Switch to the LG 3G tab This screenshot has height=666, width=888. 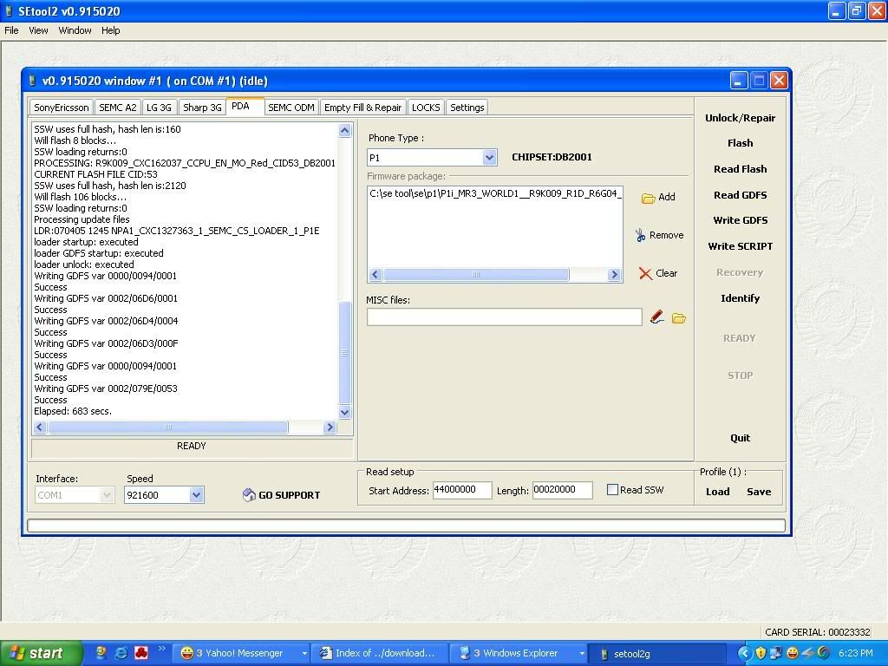pyautogui.click(x=160, y=108)
